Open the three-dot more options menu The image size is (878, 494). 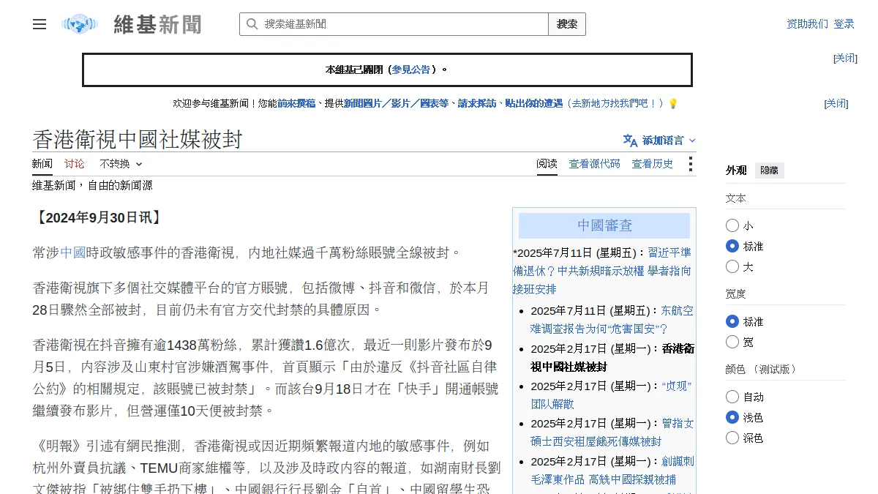[x=690, y=164]
